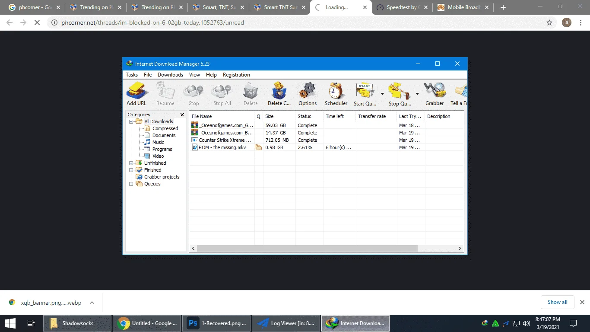Select ROM - the missing.mkv row
The width and height of the screenshot is (590, 332).
pos(326,147)
